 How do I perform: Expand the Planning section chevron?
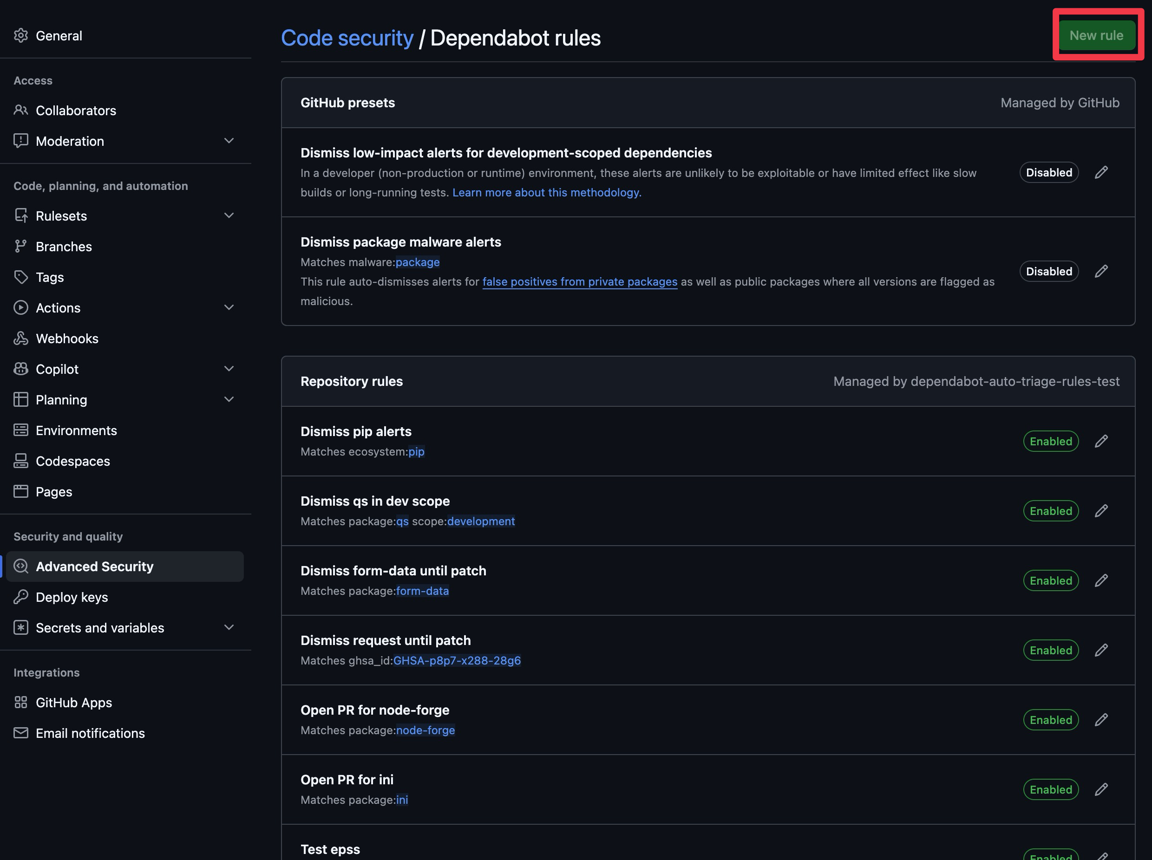[229, 399]
